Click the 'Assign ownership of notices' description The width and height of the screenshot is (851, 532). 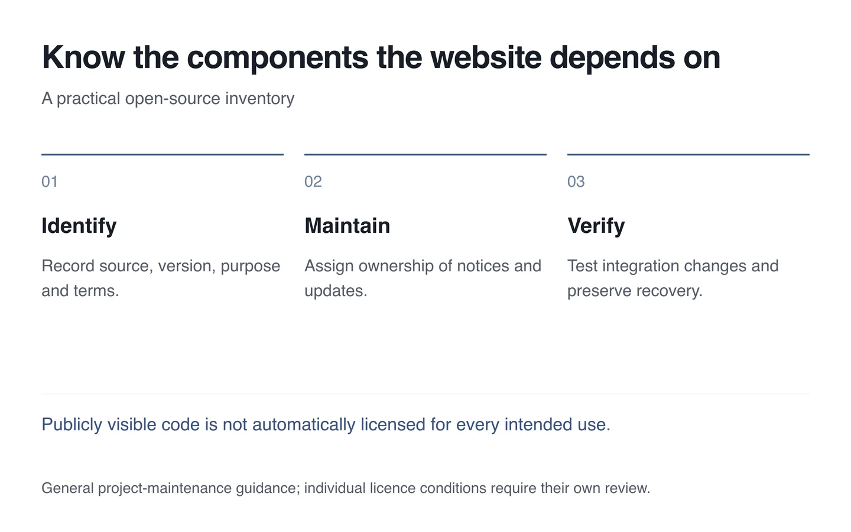coord(423,278)
